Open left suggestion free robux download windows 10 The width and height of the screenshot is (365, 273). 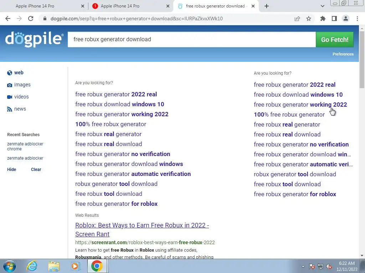coord(120,104)
